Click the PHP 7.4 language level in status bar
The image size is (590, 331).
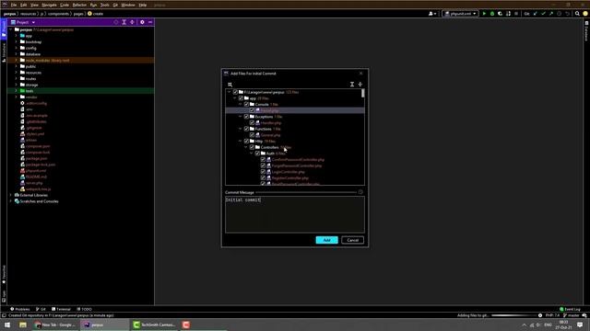click(x=552, y=315)
